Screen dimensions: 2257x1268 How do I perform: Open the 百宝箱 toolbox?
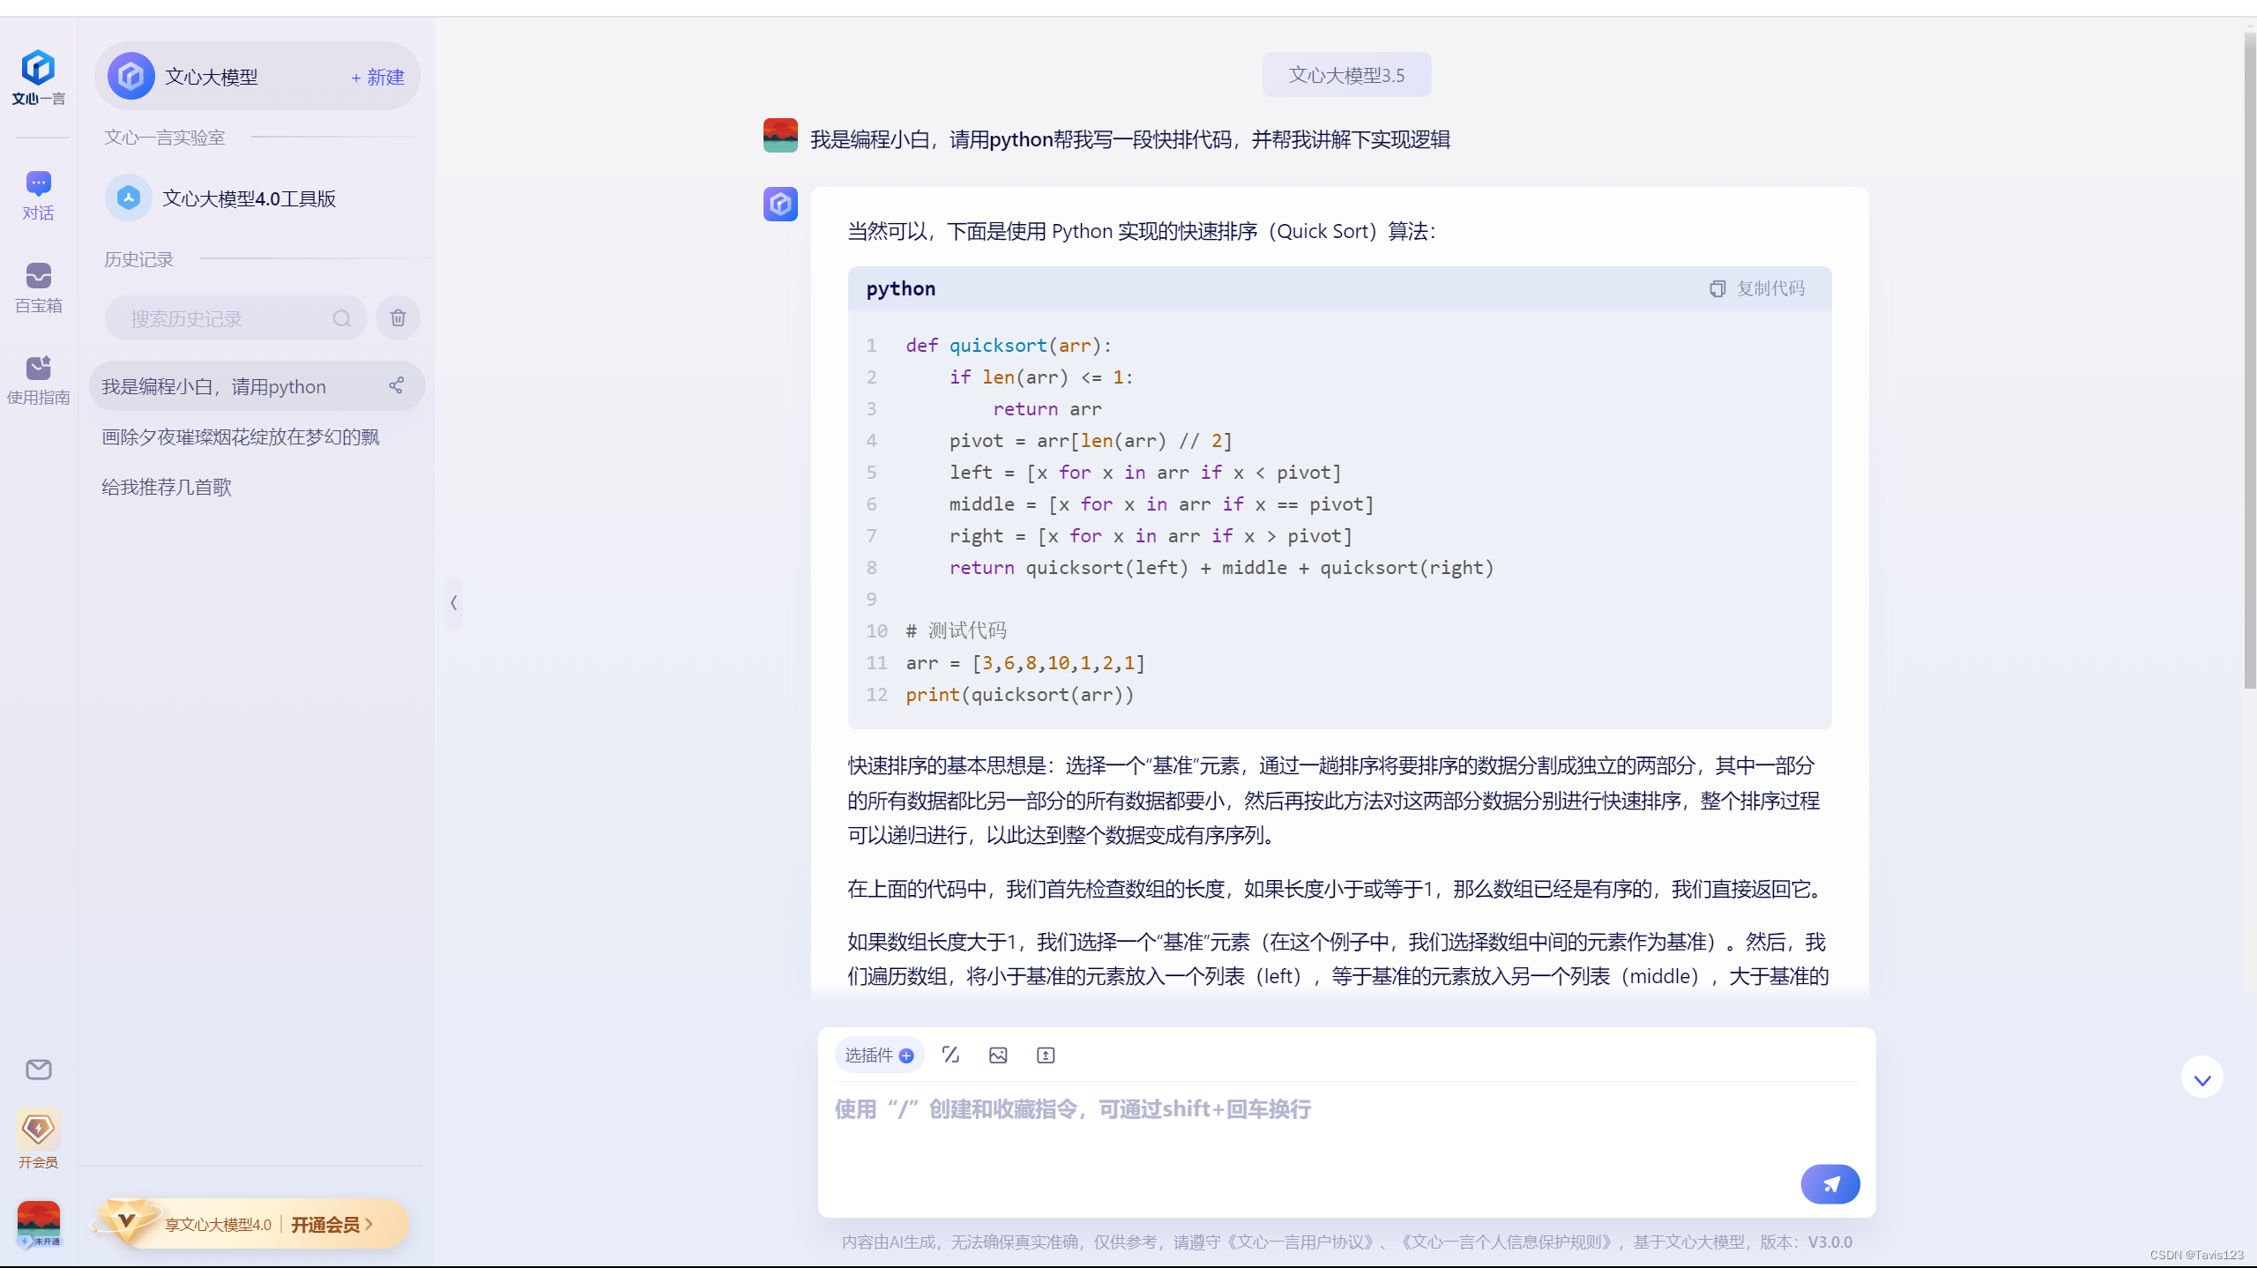click(x=39, y=288)
